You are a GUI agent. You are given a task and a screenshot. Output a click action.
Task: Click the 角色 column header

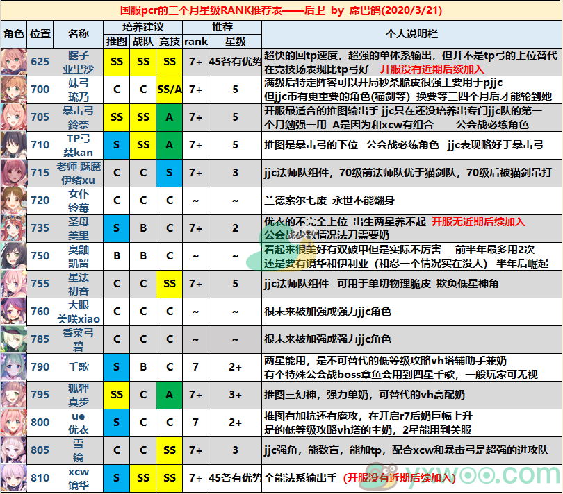click(14, 34)
